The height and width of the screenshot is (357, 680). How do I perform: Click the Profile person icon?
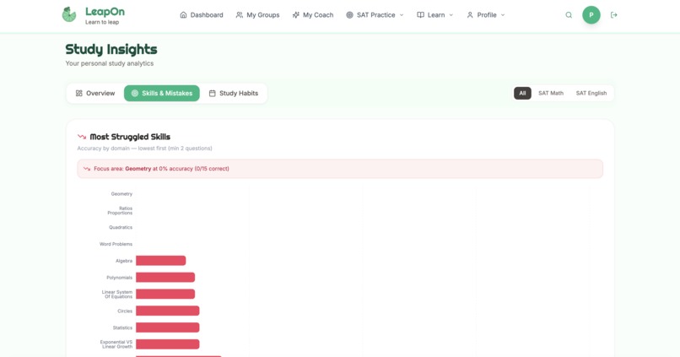coord(470,14)
